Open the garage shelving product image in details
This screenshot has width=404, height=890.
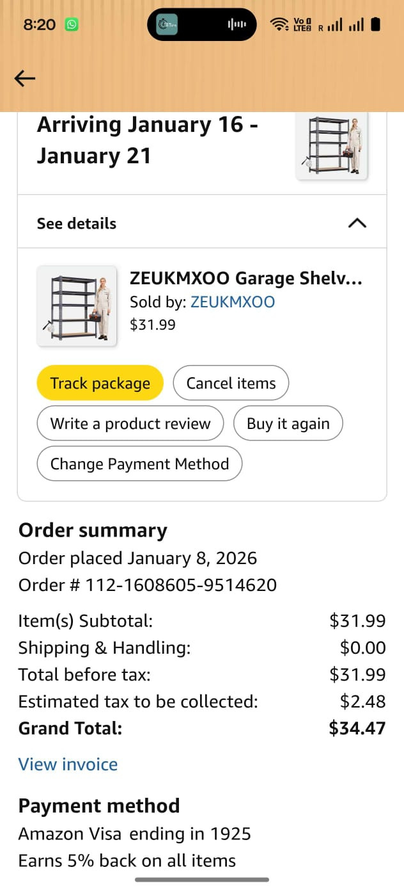point(77,306)
